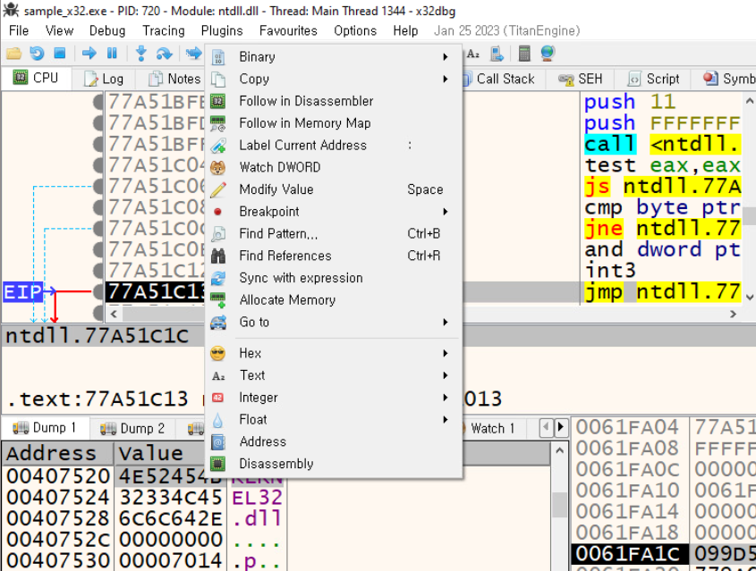
Task: Click the calculator toolbar icon
Action: pos(524,54)
